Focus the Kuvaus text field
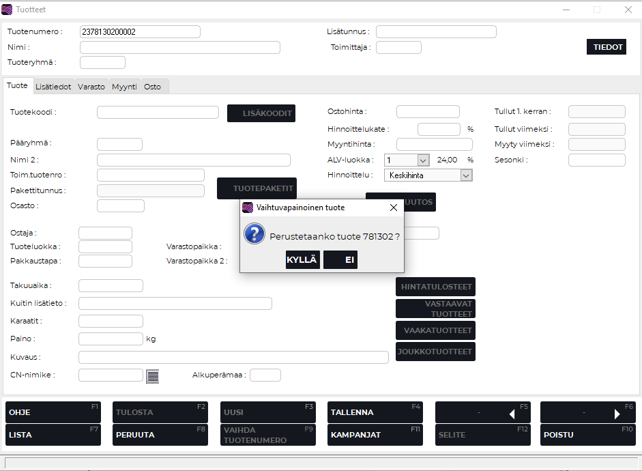Image resolution: width=642 pixels, height=471 pixels. pos(233,357)
